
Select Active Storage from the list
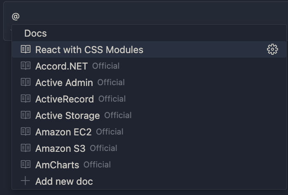pos(149,115)
